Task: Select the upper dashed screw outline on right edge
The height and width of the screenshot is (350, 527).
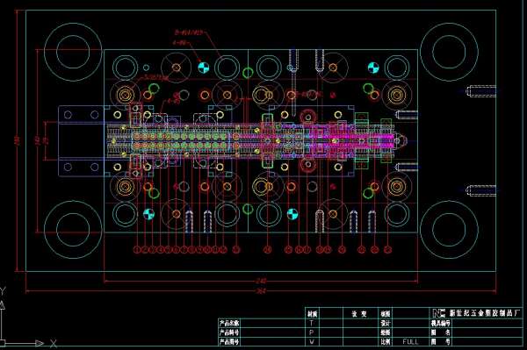Action: click(480, 91)
